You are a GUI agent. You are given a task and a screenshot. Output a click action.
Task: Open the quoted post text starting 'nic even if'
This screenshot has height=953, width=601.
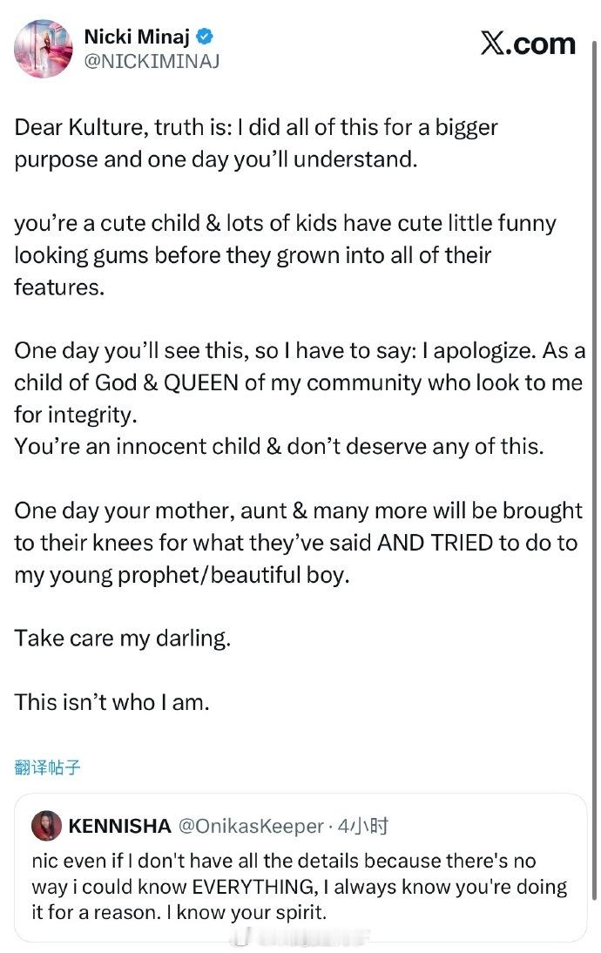(300, 887)
